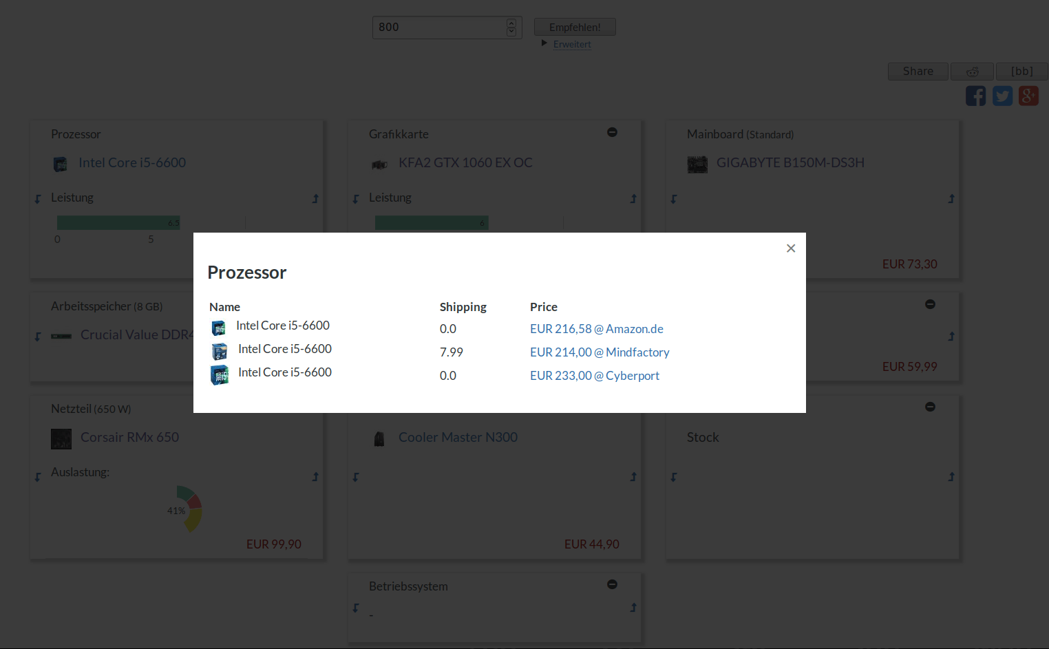Upgrade cooler using the up arrow in the Stock card
The height and width of the screenshot is (649, 1049).
[x=951, y=477]
